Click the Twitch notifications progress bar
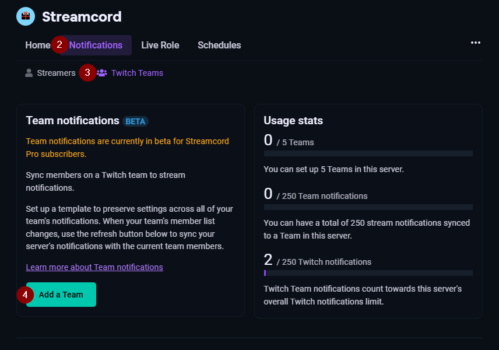The height and width of the screenshot is (350, 499). click(x=368, y=272)
